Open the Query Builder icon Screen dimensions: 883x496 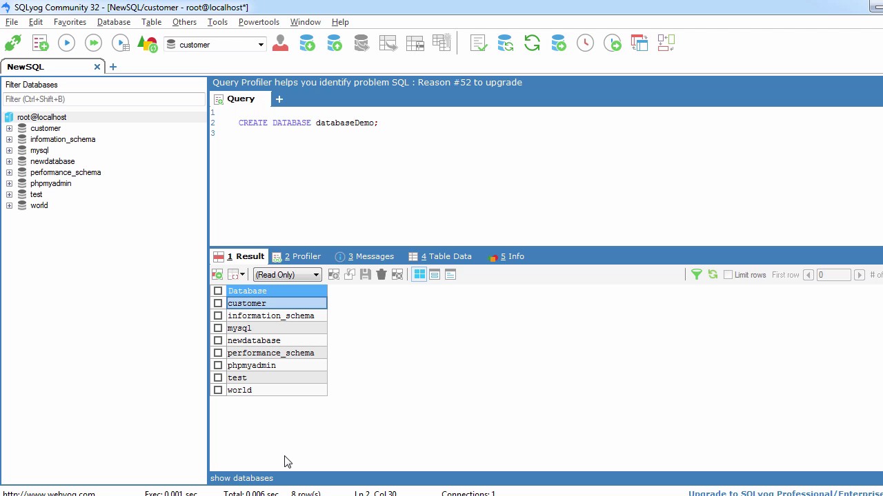point(666,43)
